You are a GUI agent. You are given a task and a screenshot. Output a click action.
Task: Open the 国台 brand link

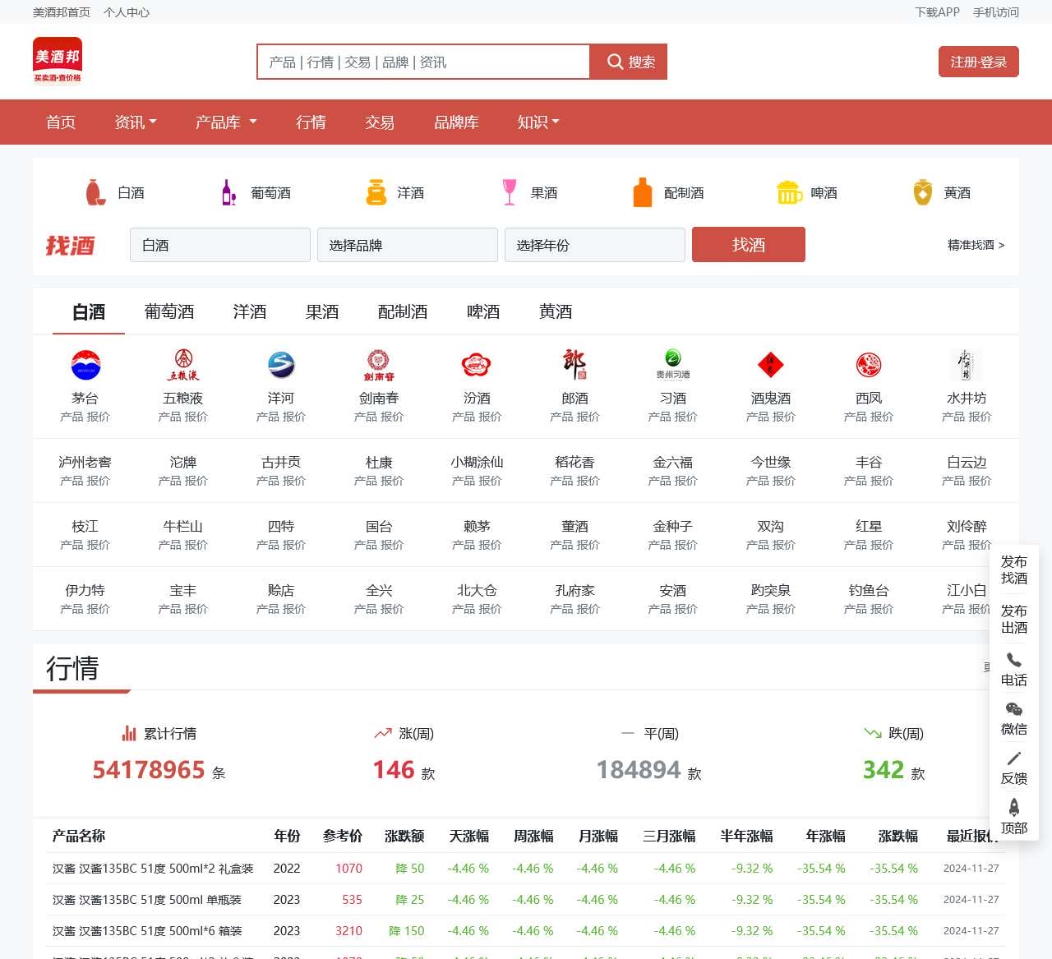[x=379, y=526]
